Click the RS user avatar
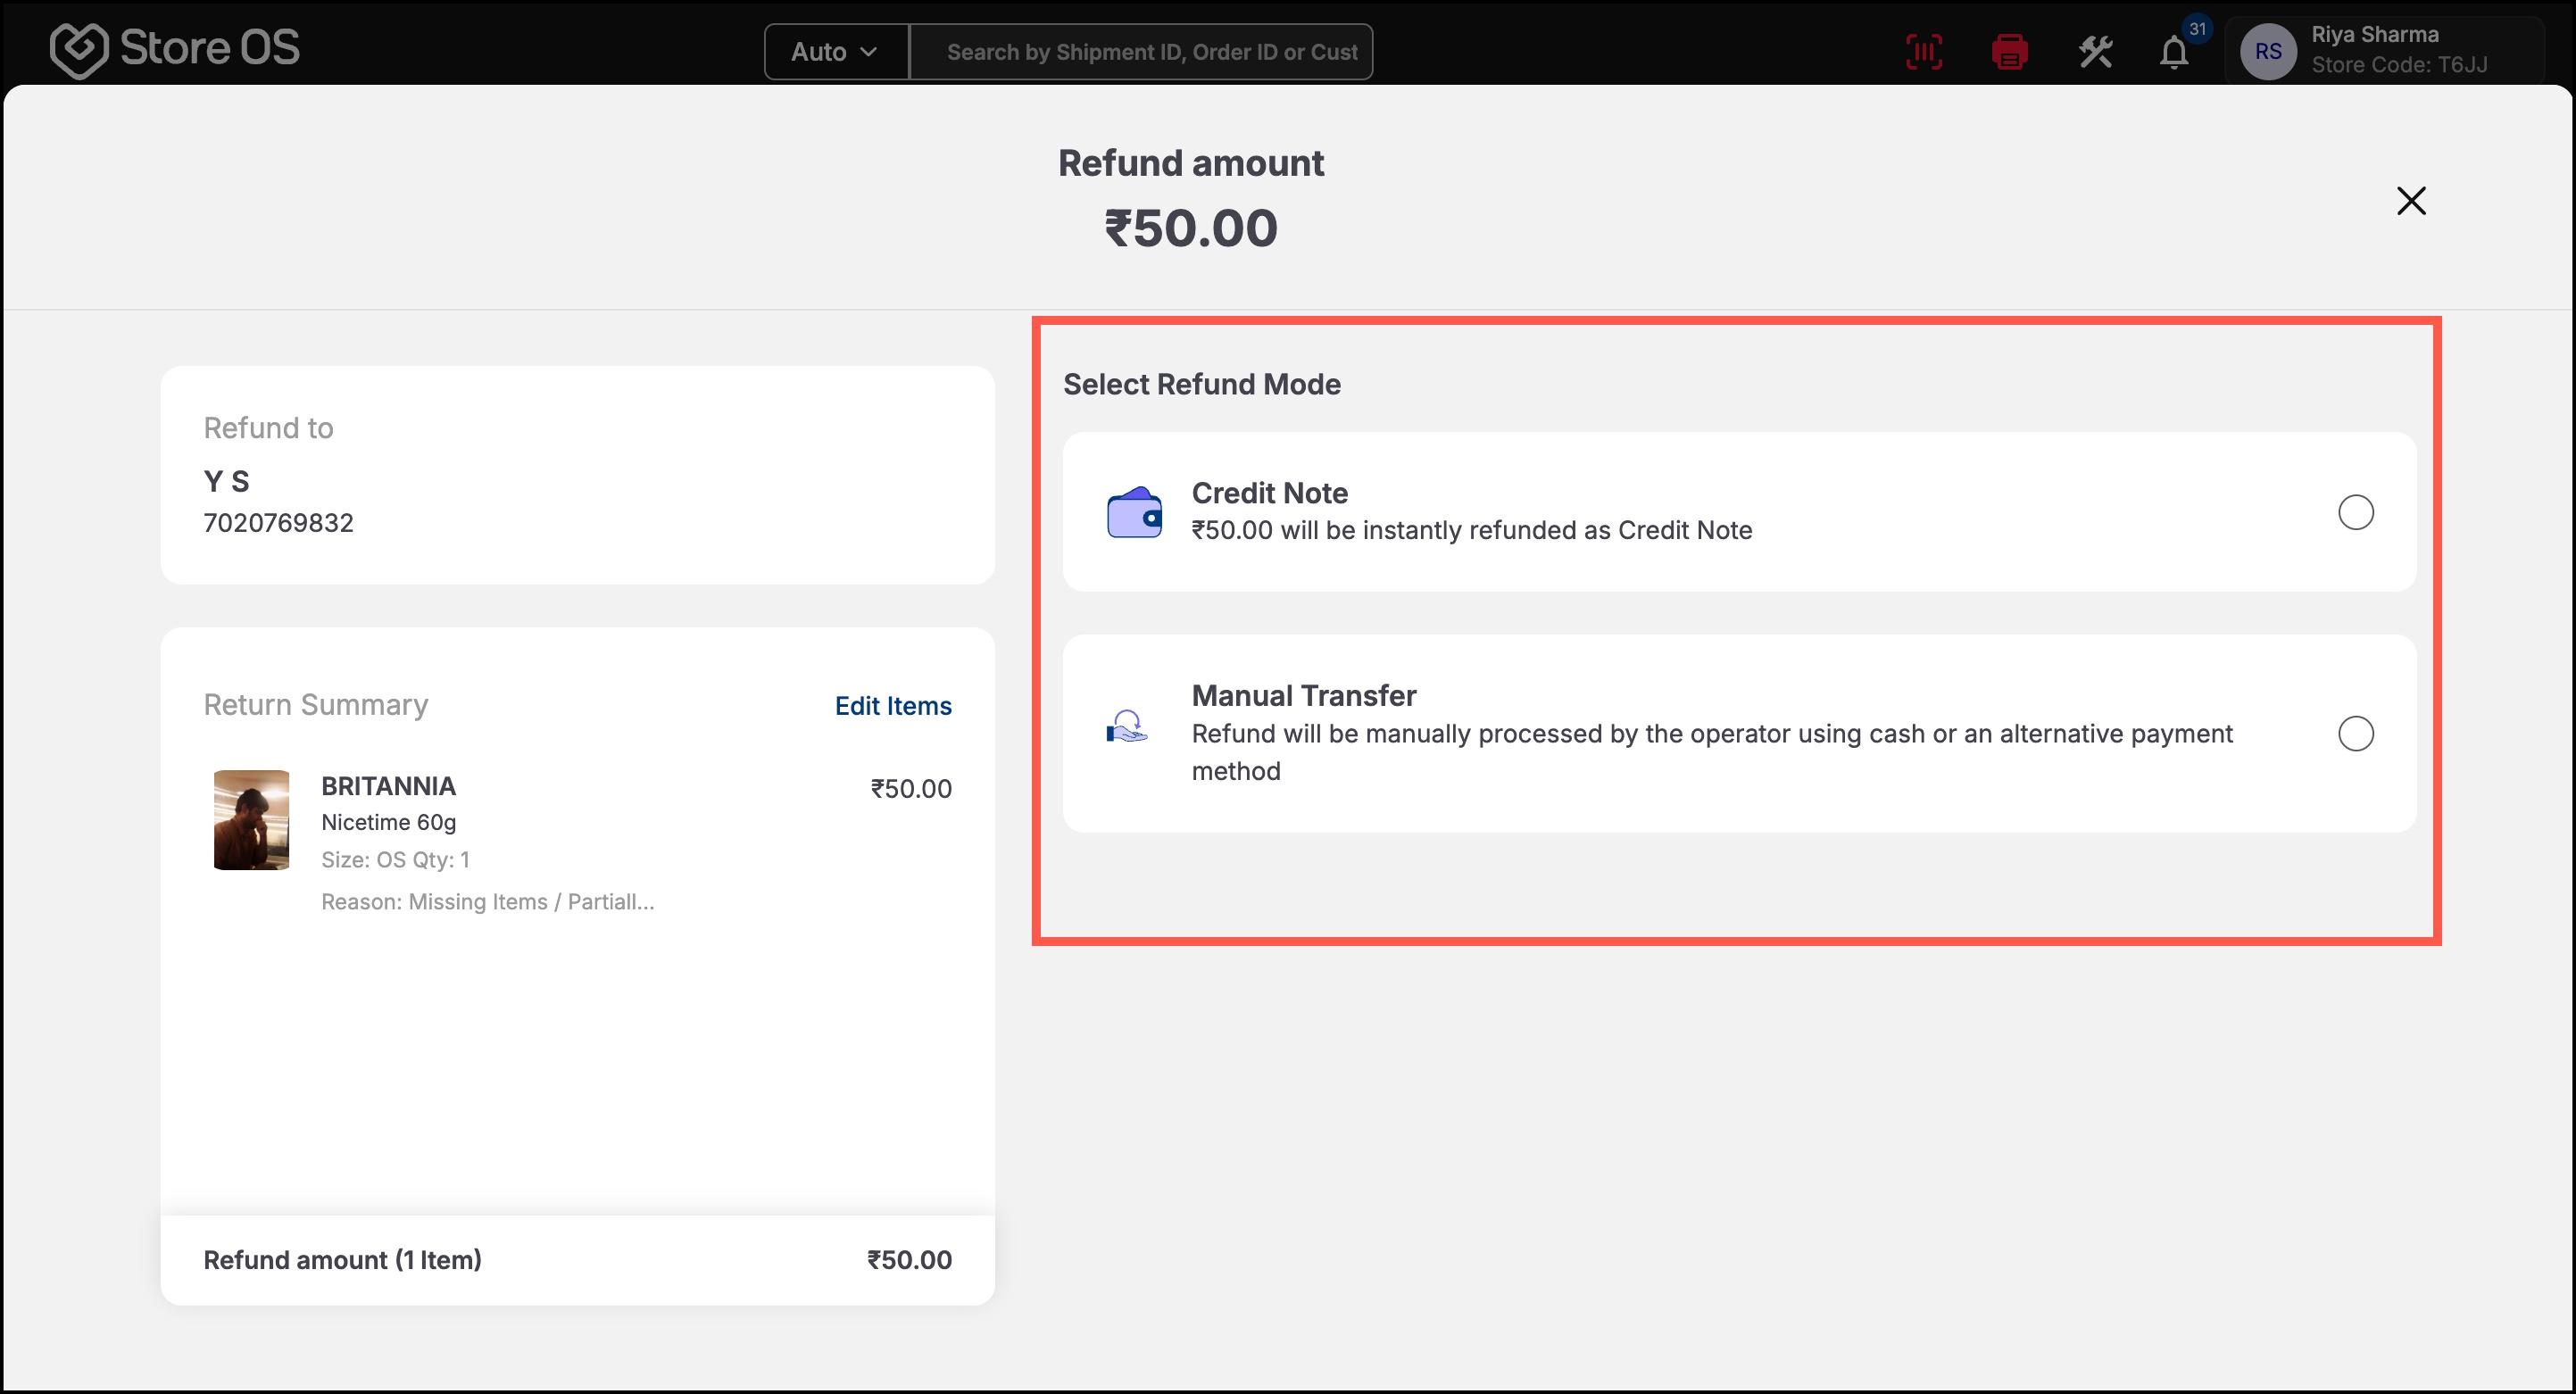The image size is (2576, 1394). click(2268, 51)
